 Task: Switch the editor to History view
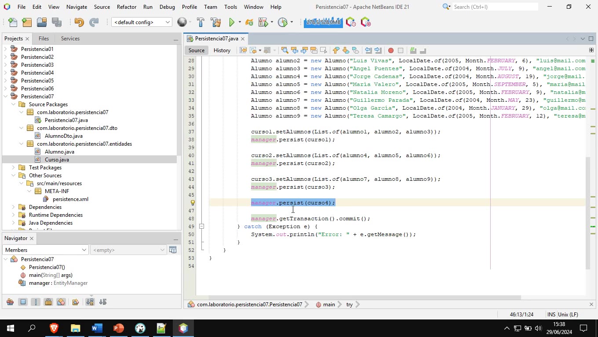coord(222,50)
